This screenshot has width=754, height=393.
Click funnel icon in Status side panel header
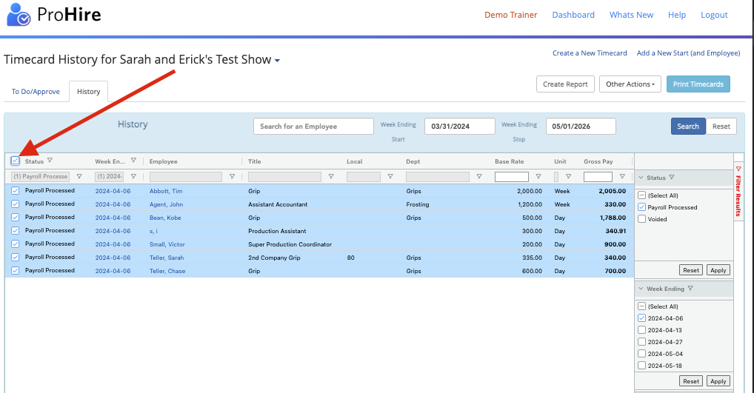(672, 178)
